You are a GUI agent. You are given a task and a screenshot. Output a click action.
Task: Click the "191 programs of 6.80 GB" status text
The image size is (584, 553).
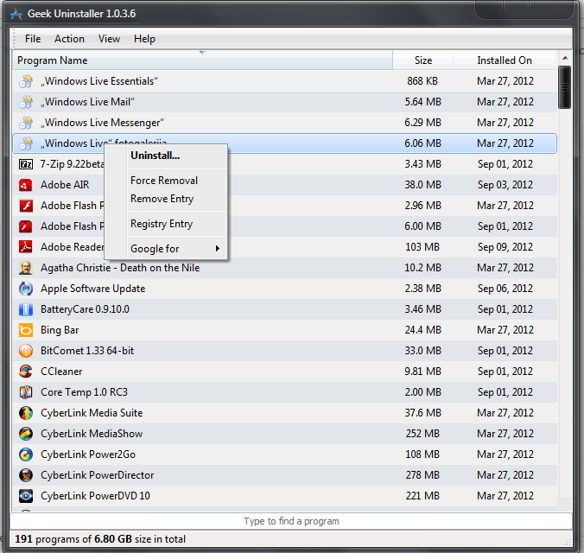(100, 539)
